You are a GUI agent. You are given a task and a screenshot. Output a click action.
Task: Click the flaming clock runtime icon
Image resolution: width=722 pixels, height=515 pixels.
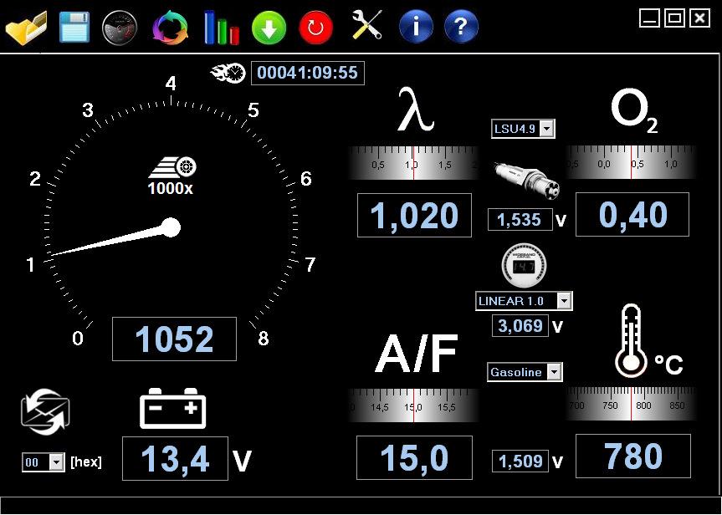coord(228,74)
